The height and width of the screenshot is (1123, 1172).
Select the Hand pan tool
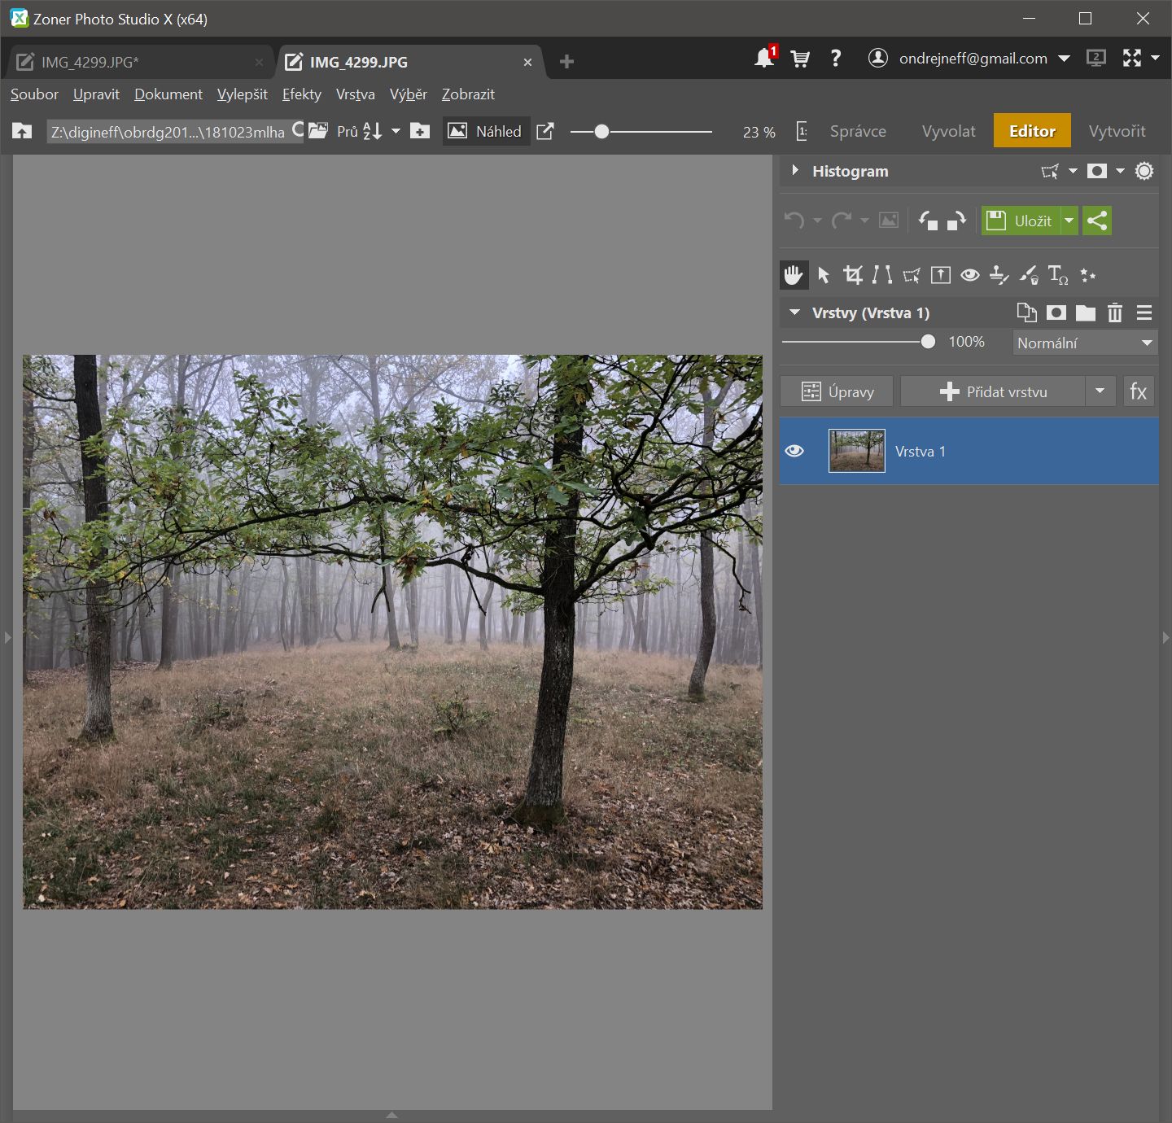793,275
